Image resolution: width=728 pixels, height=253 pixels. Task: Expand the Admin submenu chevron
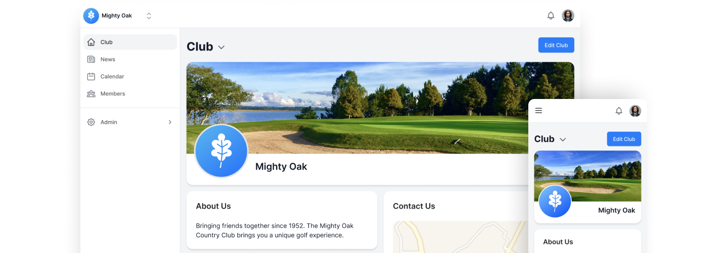coord(170,122)
